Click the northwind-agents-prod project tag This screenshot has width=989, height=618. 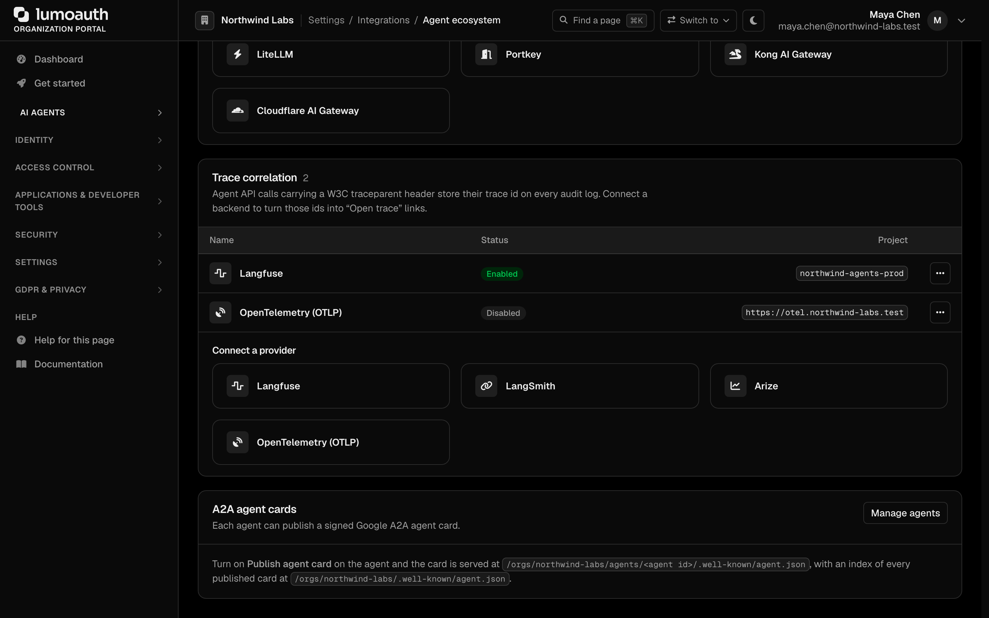pyautogui.click(x=852, y=273)
